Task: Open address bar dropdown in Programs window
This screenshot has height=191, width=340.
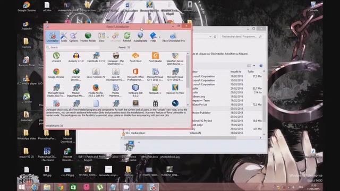Action: (x=210, y=37)
